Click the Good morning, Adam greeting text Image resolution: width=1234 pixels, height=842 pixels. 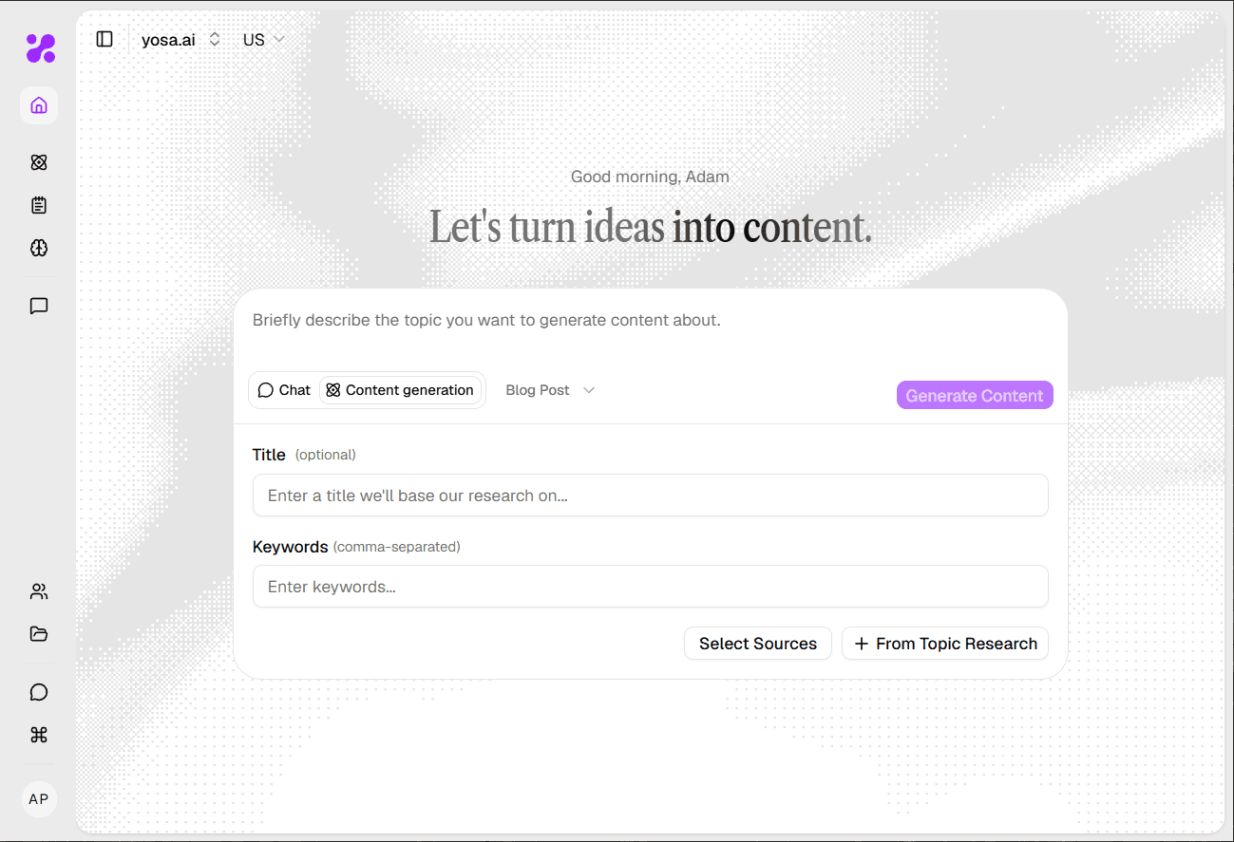pos(650,177)
